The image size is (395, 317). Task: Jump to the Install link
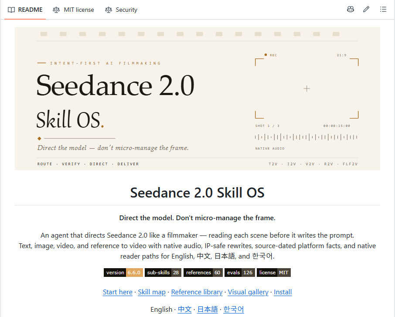click(x=283, y=292)
